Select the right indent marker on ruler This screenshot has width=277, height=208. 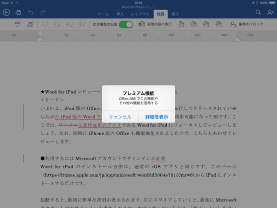(237, 39)
